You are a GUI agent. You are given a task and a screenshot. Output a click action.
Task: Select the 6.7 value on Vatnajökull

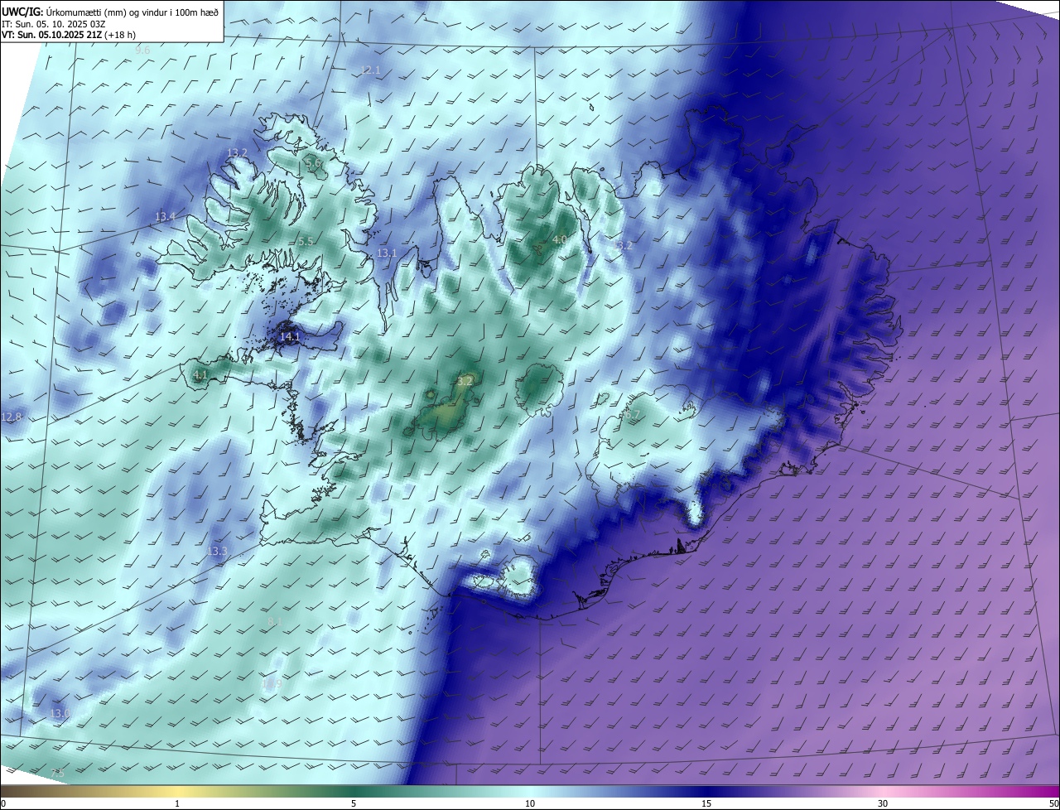click(631, 414)
